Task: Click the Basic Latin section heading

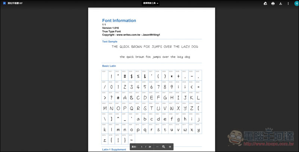Action: 109,66
